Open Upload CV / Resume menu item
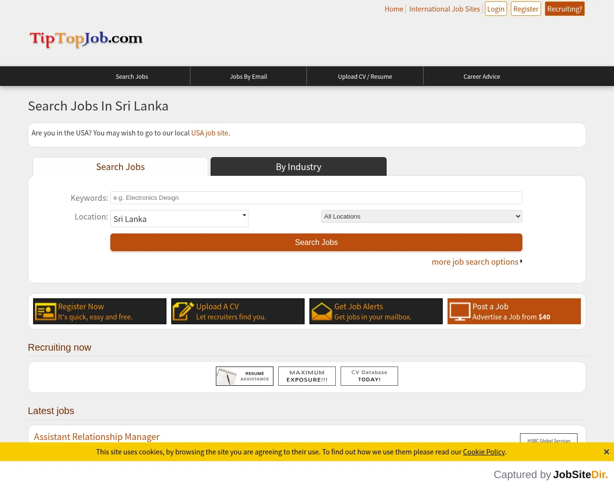 tap(365, 76)
